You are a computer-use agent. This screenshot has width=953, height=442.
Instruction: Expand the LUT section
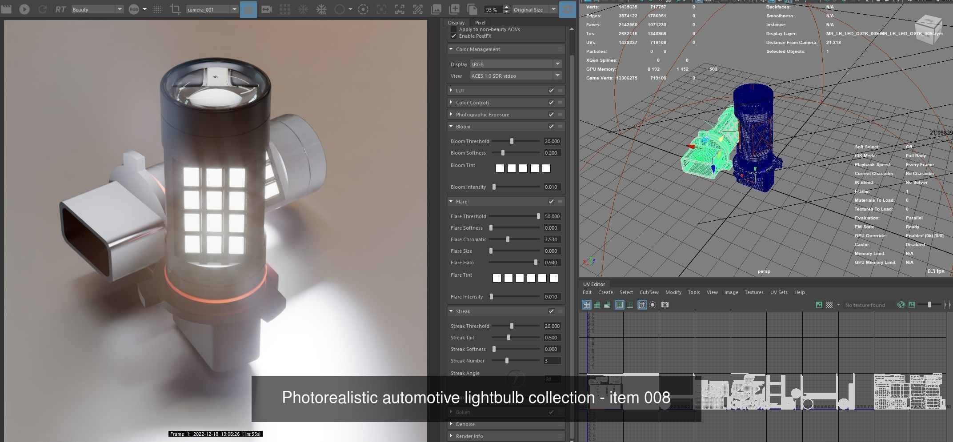click(x=451, y=90)
